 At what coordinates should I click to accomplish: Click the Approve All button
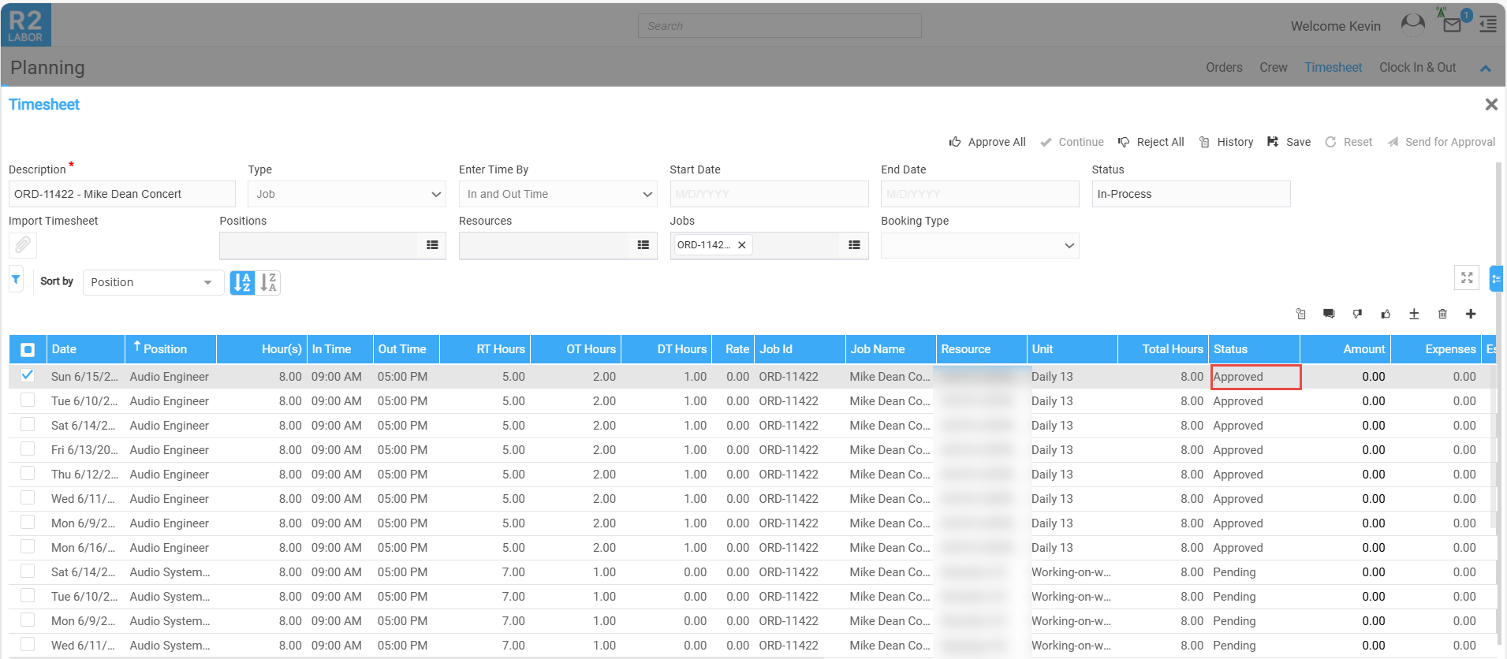987,142
